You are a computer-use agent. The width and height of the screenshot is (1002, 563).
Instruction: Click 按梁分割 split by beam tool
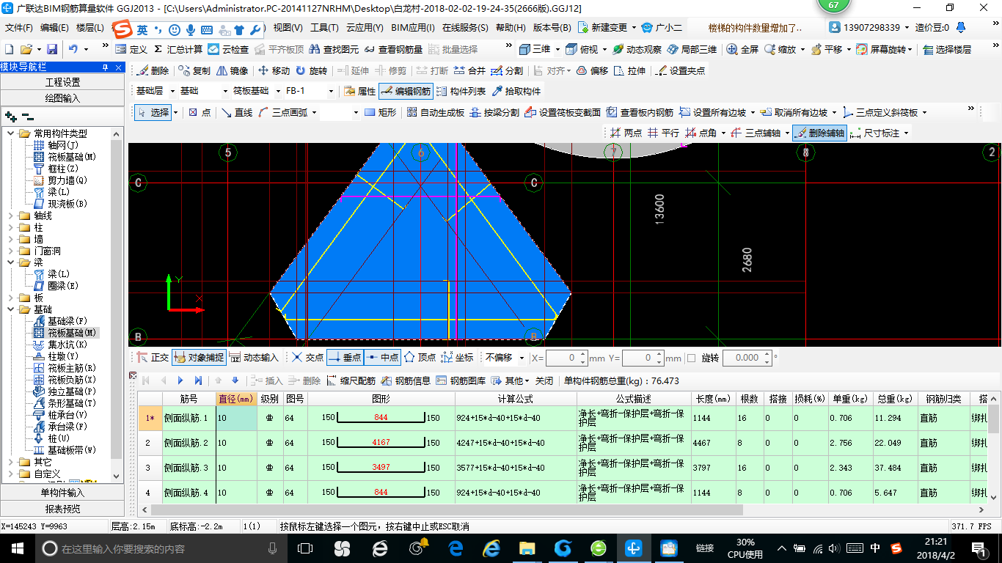coord(494,112)
